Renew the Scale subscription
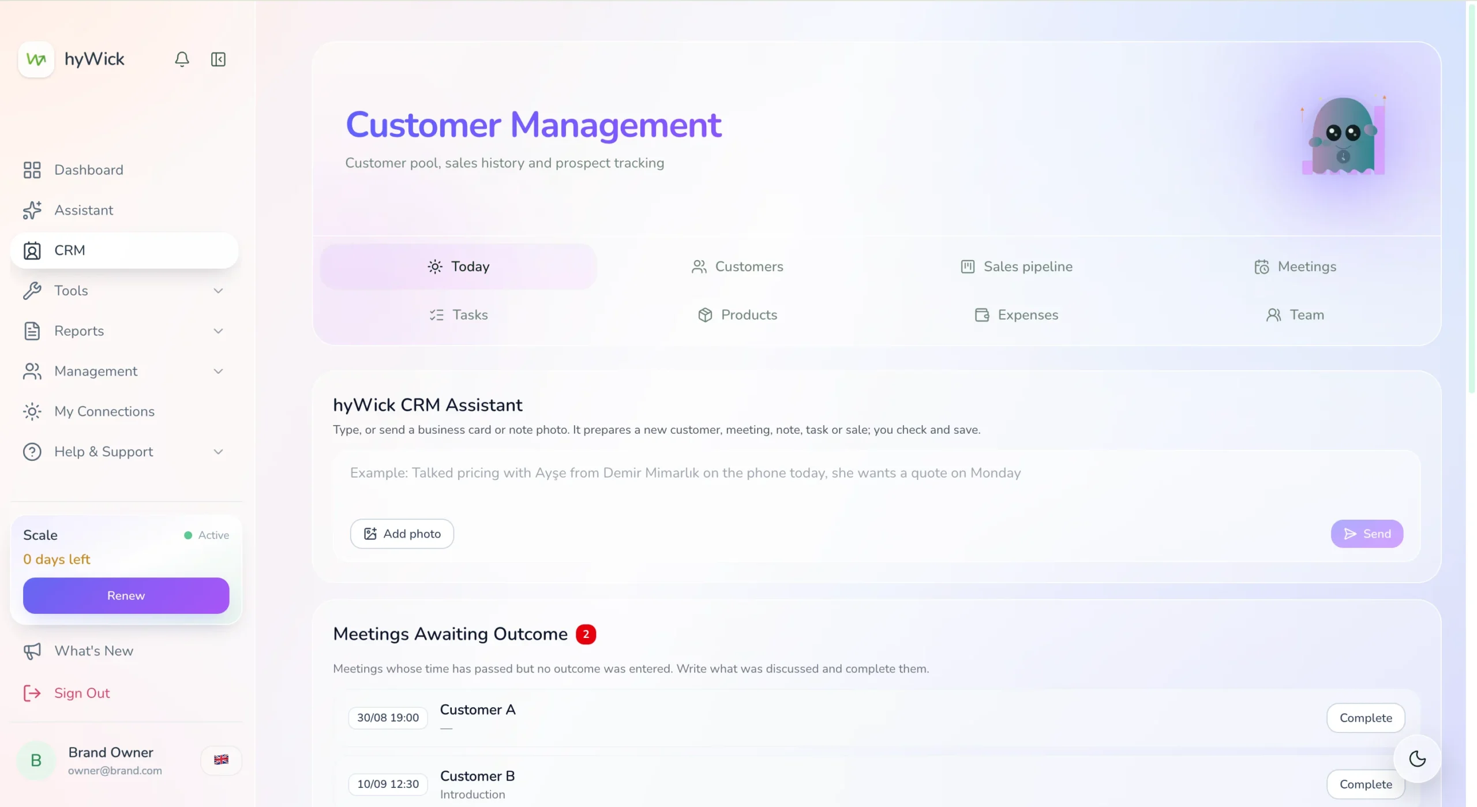This screenshot has width=1477, height=807. [x=126, y=595]
